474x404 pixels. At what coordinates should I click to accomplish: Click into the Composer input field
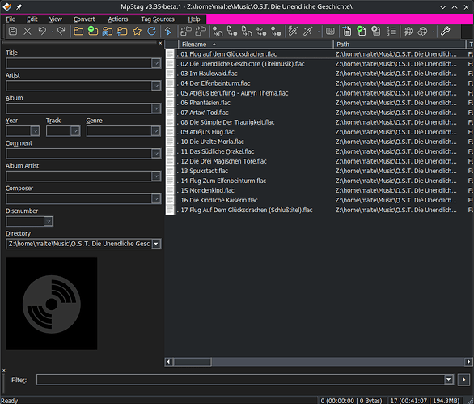click(79, 199)
